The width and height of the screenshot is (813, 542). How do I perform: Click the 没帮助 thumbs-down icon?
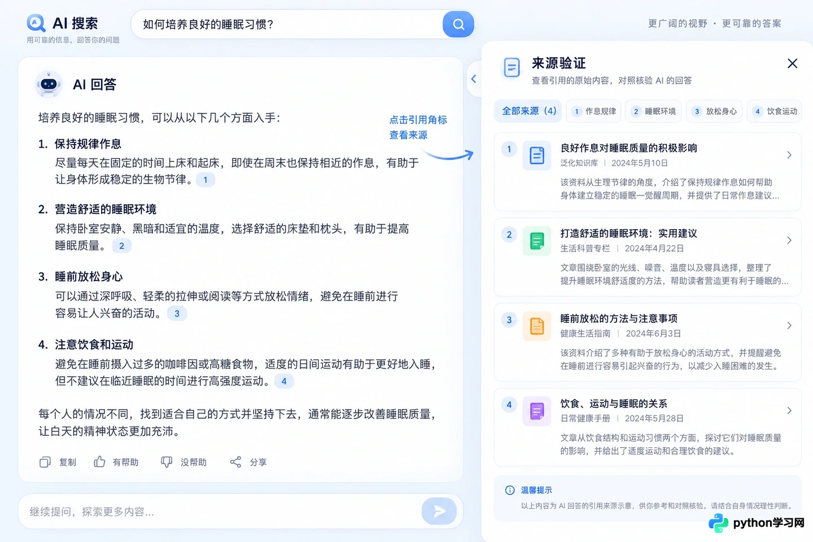[x=167, y=462]
